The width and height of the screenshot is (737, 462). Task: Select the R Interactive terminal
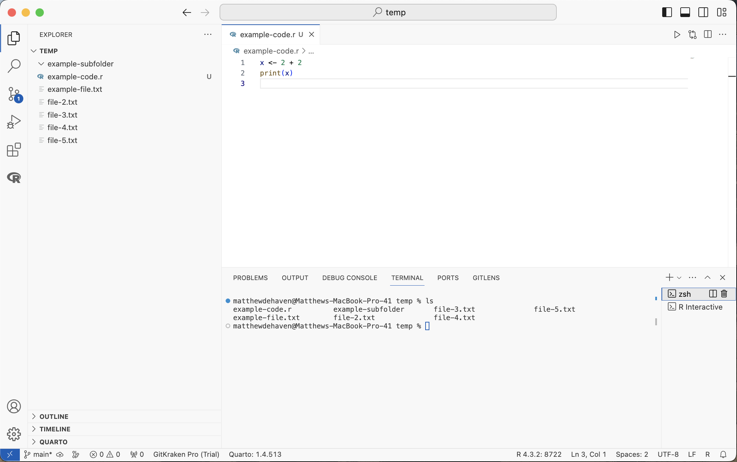click(x=700, y=307)
